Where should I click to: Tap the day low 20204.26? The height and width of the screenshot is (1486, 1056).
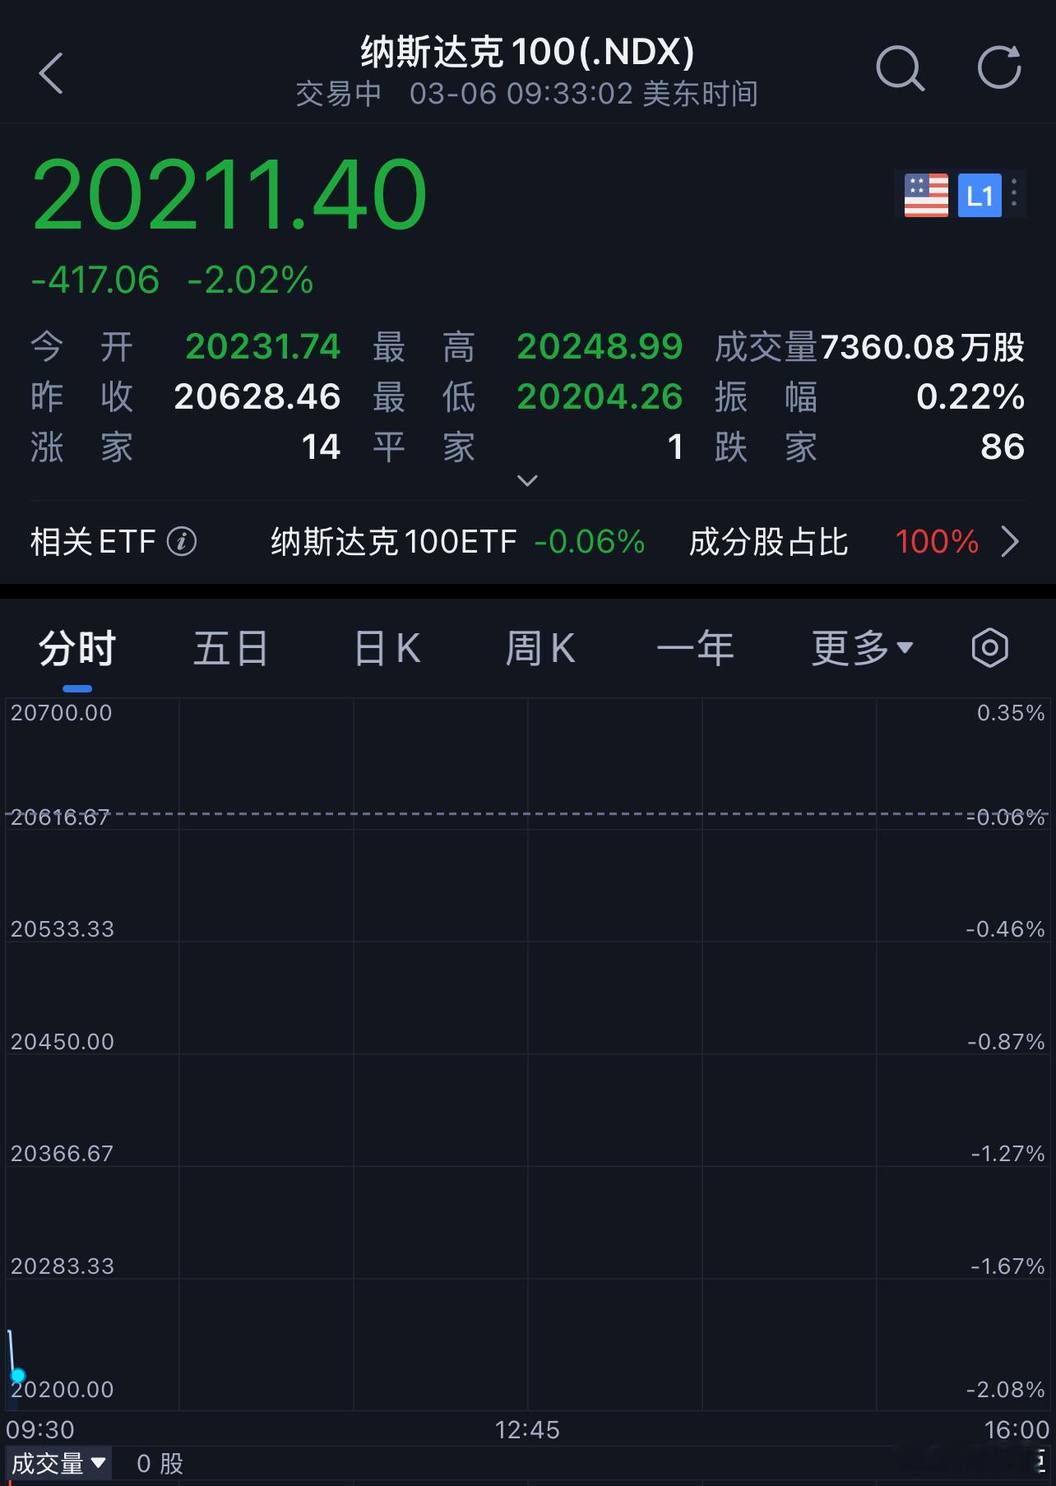[x=600, y=397]
